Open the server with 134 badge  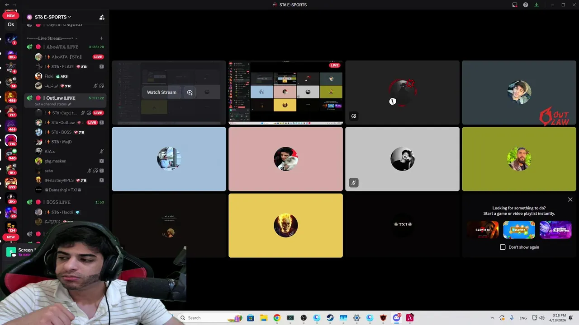pos(11,227)
